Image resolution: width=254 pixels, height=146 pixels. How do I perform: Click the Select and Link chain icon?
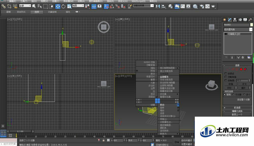click(x=4, y=6)
